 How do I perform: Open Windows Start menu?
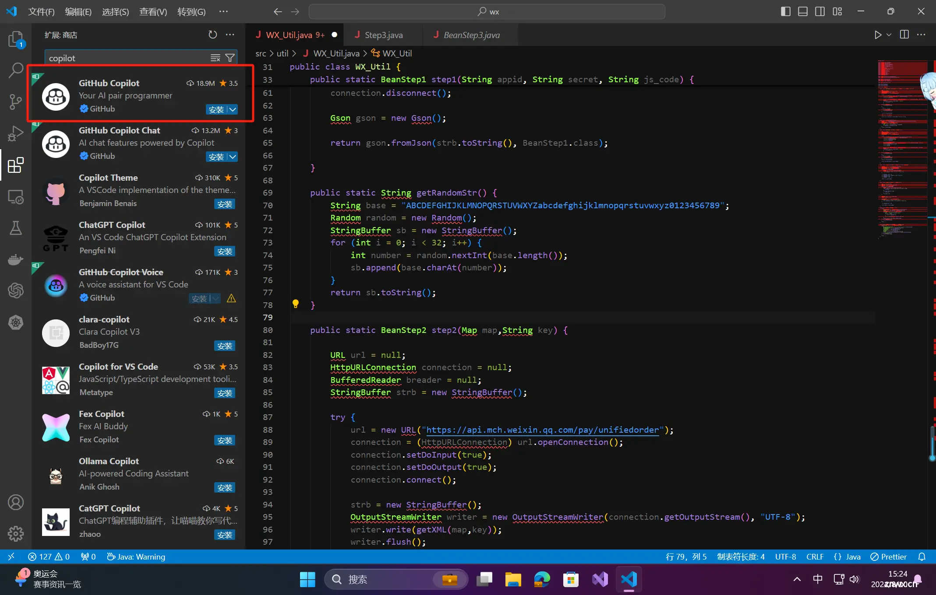[307, 579]
